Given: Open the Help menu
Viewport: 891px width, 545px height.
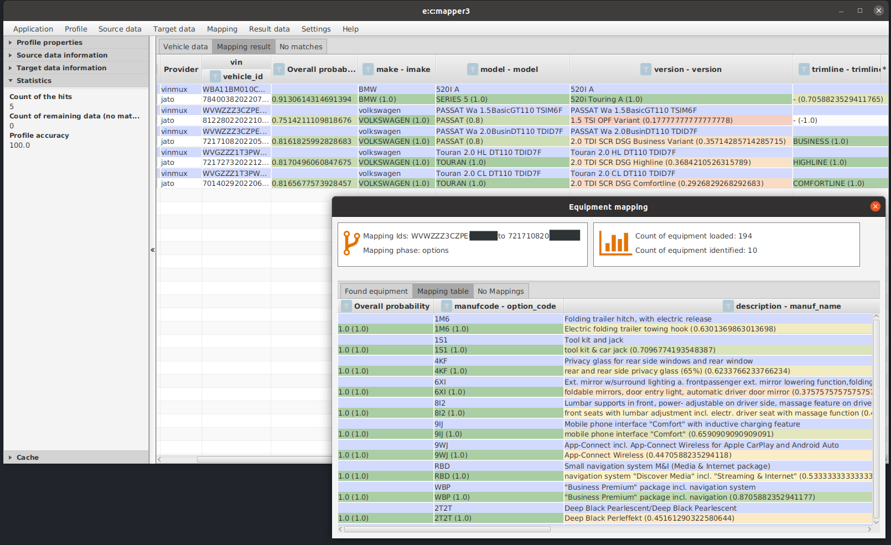Looking at the screenshot, I should [x=350, y=29].
